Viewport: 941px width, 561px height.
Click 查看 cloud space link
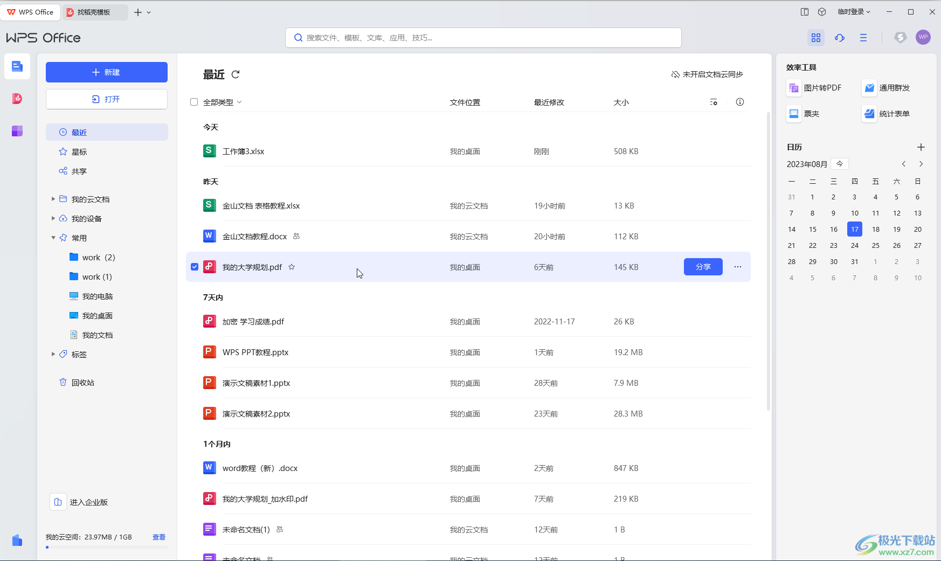tap(159, 537)
